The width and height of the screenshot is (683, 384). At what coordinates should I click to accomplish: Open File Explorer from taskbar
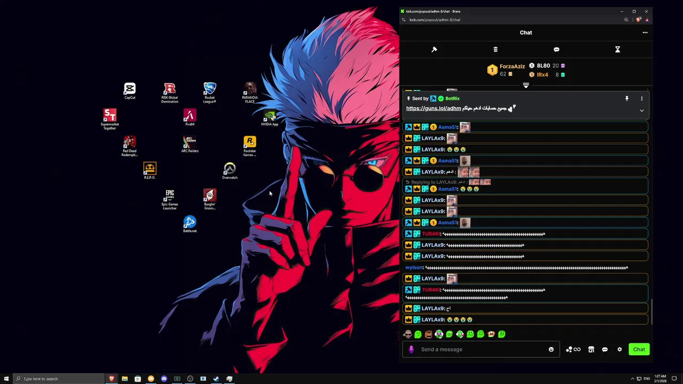[124, 379]
